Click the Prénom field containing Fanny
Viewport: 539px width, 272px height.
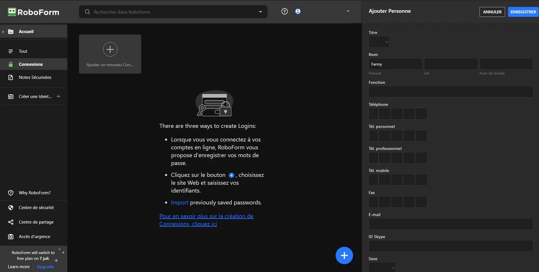pos(395,64)
